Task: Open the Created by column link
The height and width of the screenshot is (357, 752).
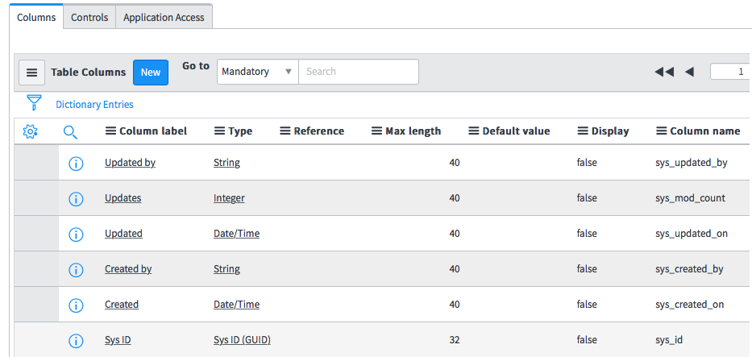Action: [x=128, y=269]
